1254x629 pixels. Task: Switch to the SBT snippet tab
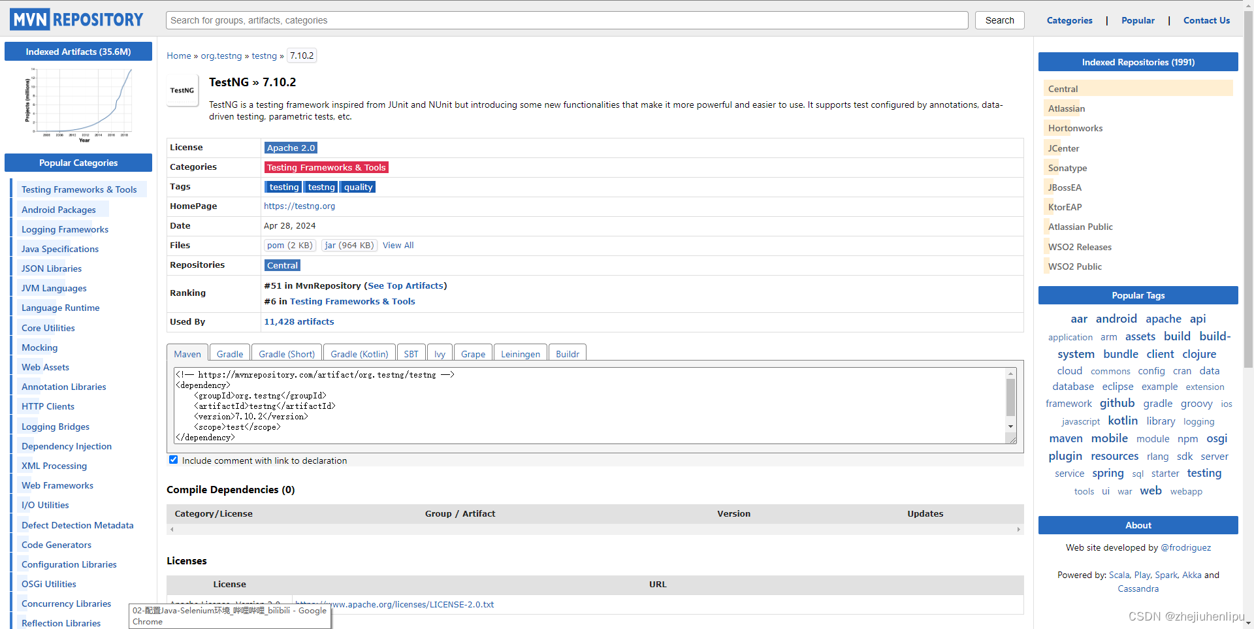tap(411, 353)
